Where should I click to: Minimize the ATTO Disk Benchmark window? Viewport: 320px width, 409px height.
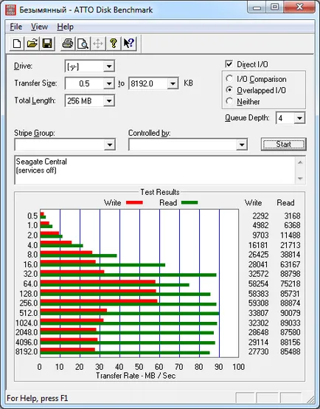click(x=257, y=7)
